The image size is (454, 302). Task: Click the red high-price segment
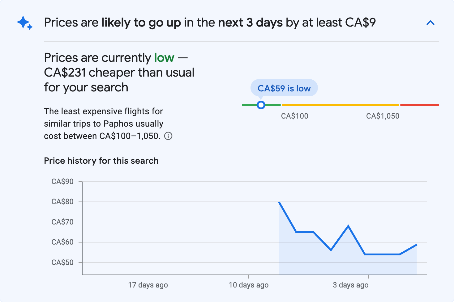coord(420,105)
